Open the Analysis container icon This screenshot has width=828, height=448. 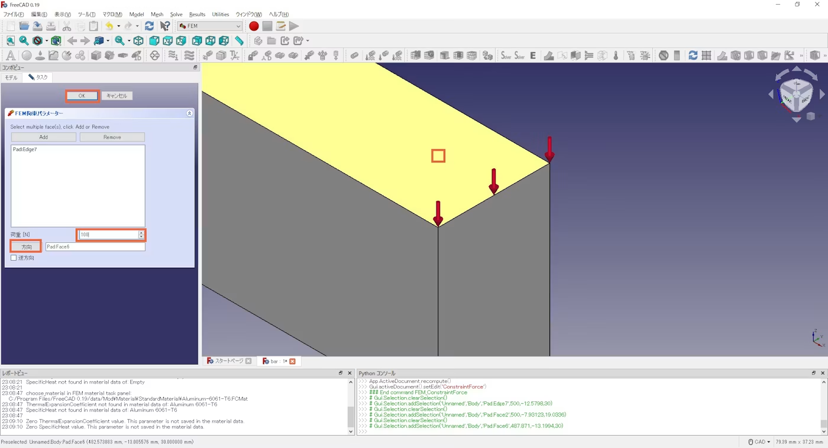click(10, 56)
